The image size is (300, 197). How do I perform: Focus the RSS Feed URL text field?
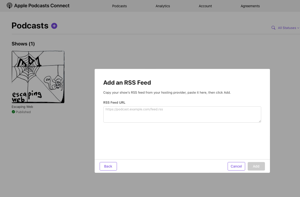(x=182, y=114)
